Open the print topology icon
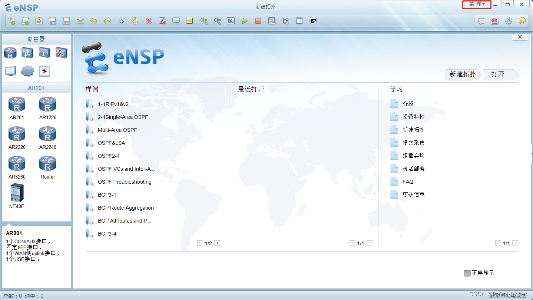This screenshot has height=300, width=533. 80,21
